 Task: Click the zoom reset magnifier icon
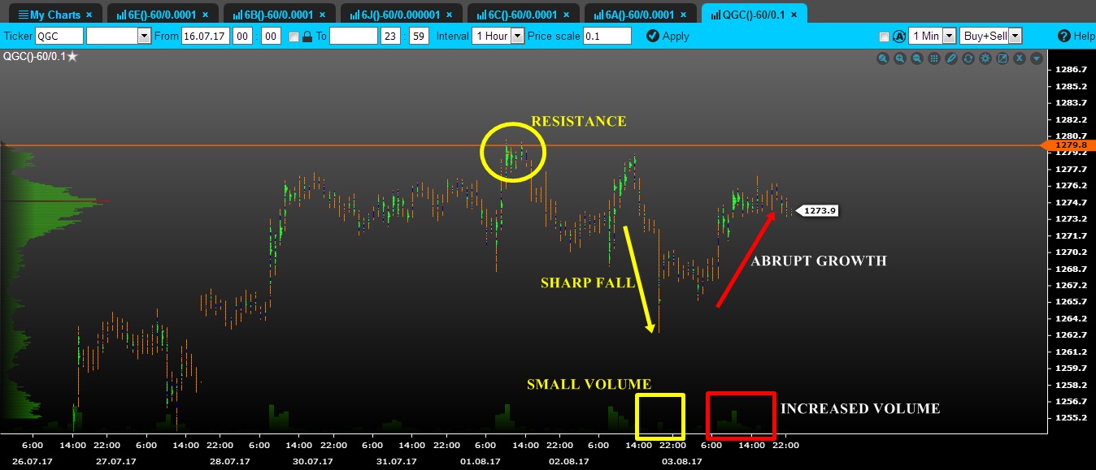(x=883, y=58)
